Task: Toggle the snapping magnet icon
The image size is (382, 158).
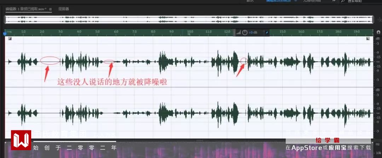Action: pyautogui.click(x=378, y=32)
